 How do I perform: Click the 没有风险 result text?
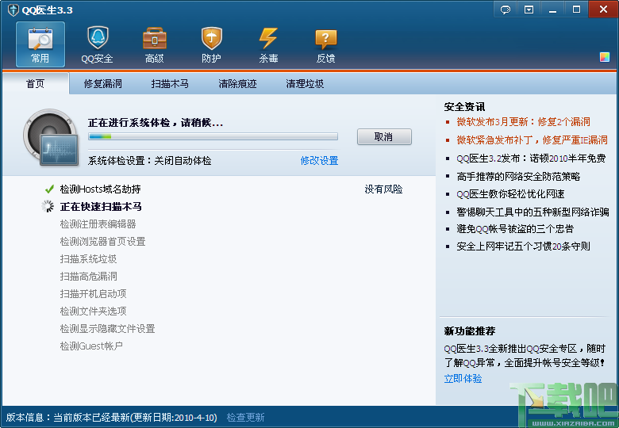tap(383, 189)
